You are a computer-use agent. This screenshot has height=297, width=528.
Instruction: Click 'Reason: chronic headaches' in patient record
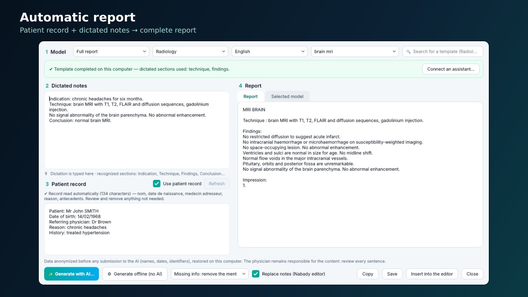pyautogui.click(x=78, y=227)
